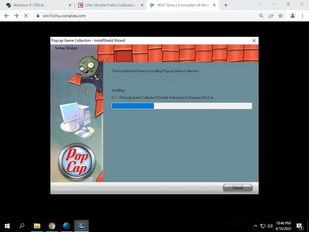The image size is (309, 232).
Task: Click the InstallShield Wizard is installing message
Action: tap(155, 71)
